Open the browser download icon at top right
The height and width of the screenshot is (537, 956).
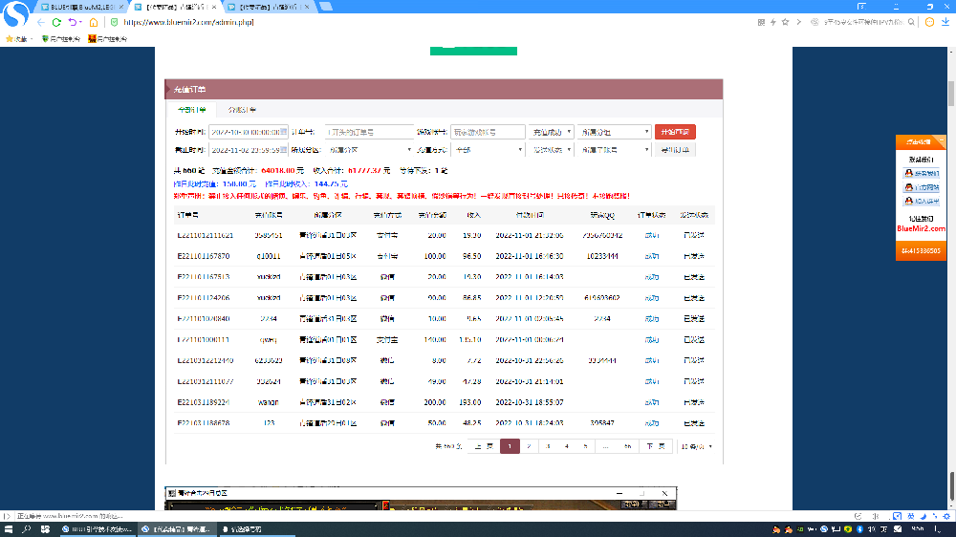click(943, 21)
